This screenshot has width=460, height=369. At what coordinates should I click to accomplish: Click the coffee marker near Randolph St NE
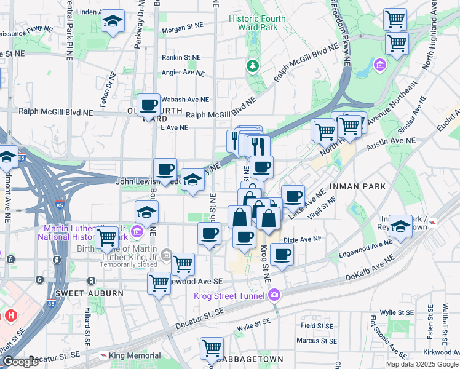(x=210, y=236)
